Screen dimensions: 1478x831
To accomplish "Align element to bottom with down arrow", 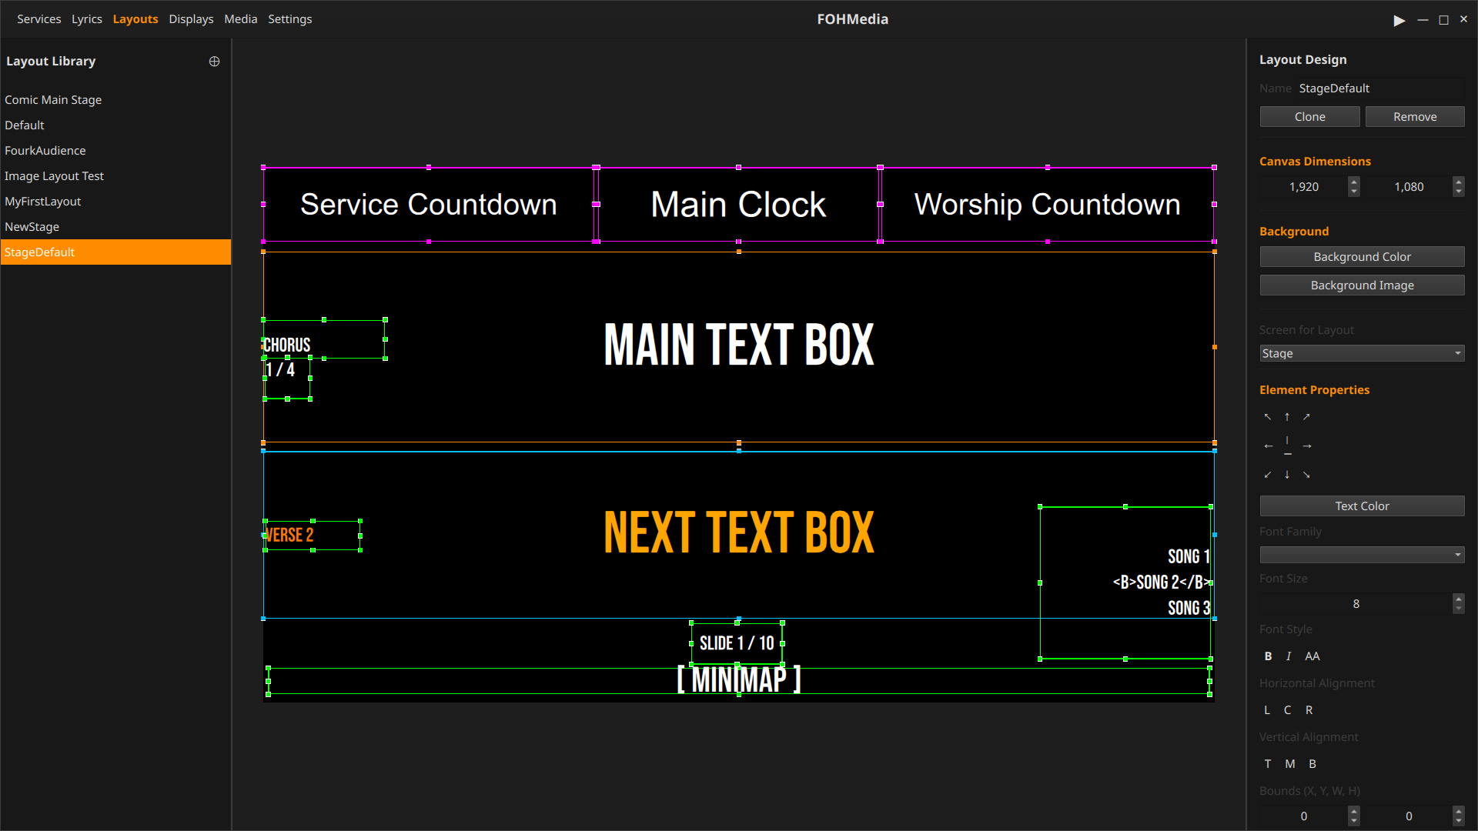I will 1287,475.
